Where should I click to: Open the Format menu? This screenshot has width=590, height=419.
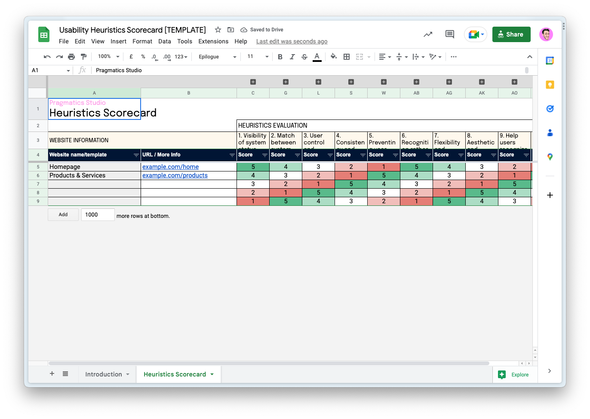click(142, 41)
